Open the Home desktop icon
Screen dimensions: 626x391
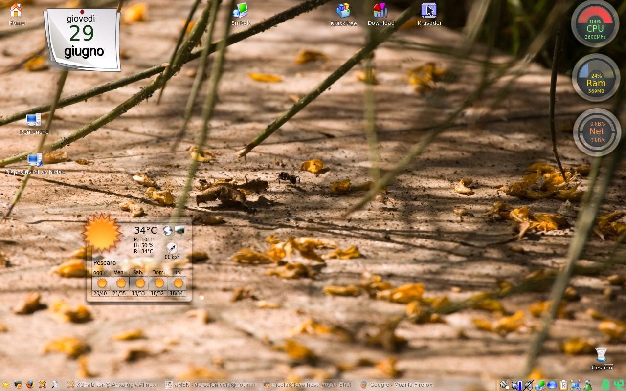(16, 14)
